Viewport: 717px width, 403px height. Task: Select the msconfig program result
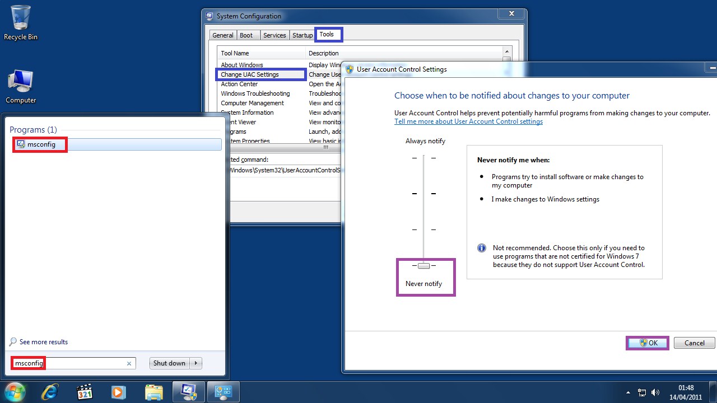coord(117,144)
